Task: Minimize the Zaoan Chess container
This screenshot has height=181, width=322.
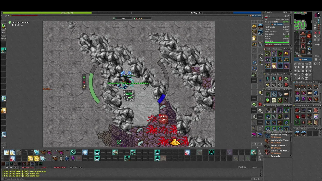Action: [x=289, y=89]
